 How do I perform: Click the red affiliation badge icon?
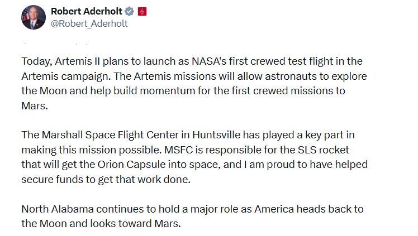(x=142, y=12)
